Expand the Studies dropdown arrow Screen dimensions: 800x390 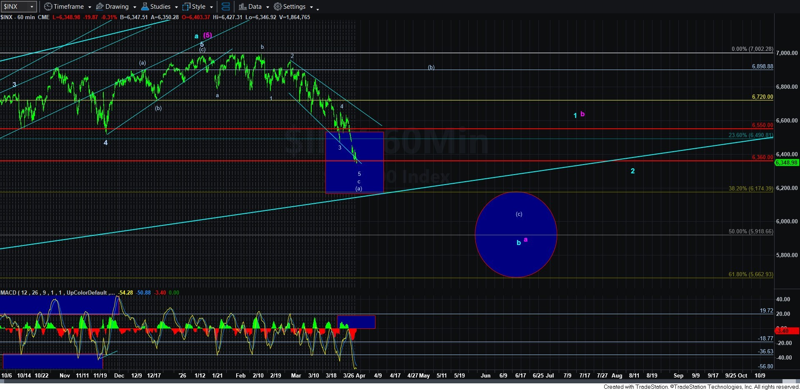pyautogui.click(x=176, y=7)
